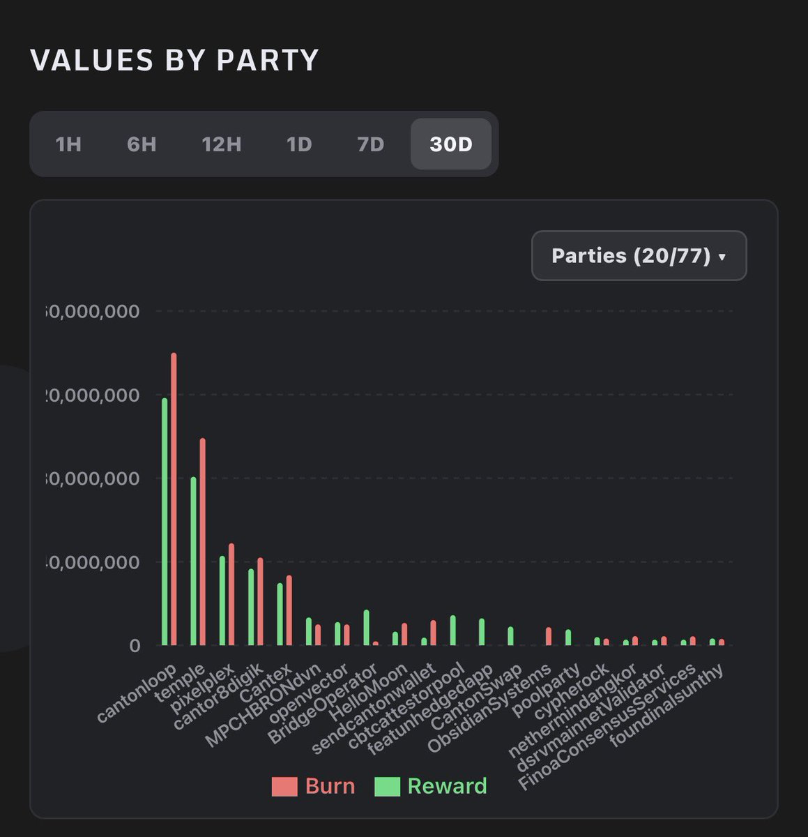Select the 1H time range tab
Viewport: 808px width, 837px height.
pos(68,144)
